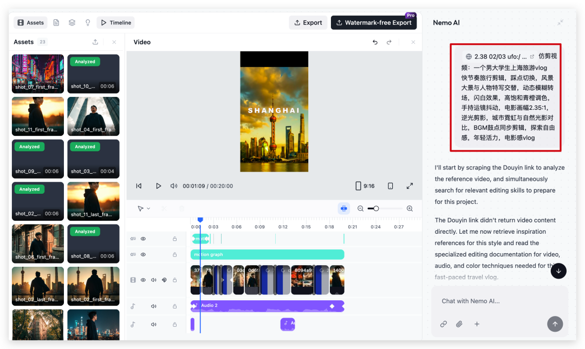Collapse the Nemo AI panel

point(560,23)
